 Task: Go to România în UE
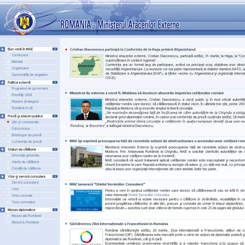point(22,108)
